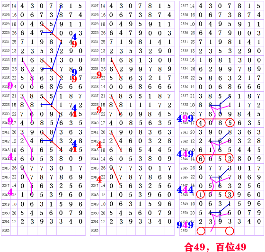Click the first digit 4 in row 2327, right table
265x252 pixels.
tap(201, 6)
